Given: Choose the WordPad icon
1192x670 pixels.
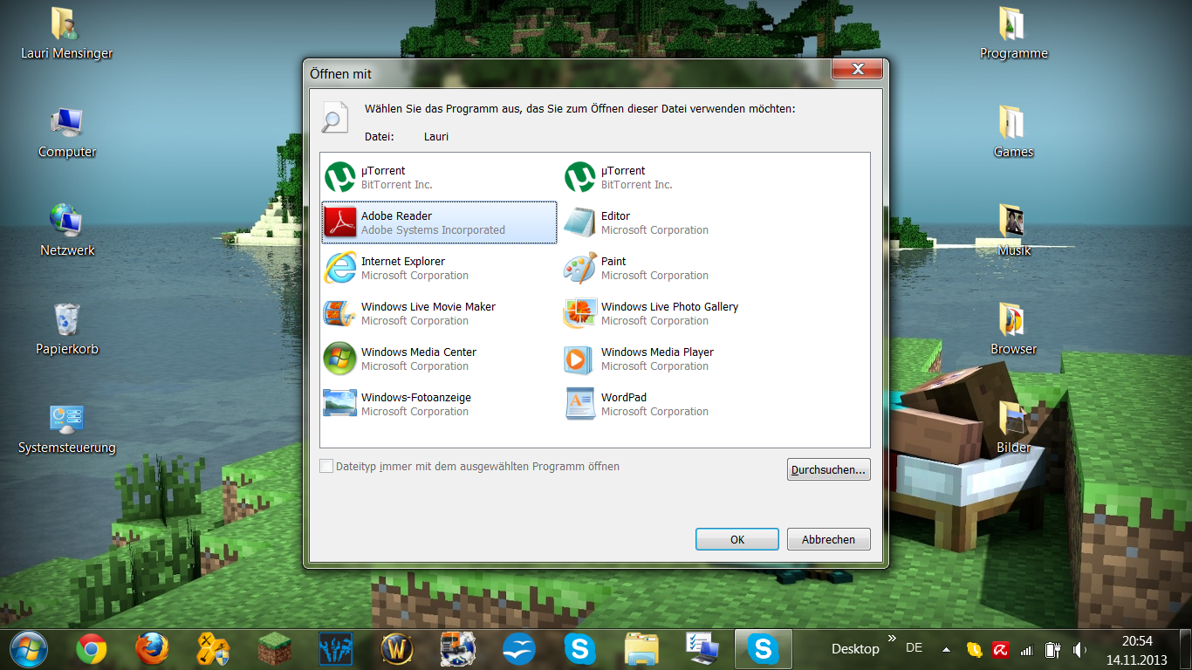Looking at the screenshot, I should [x=579, y=404].
